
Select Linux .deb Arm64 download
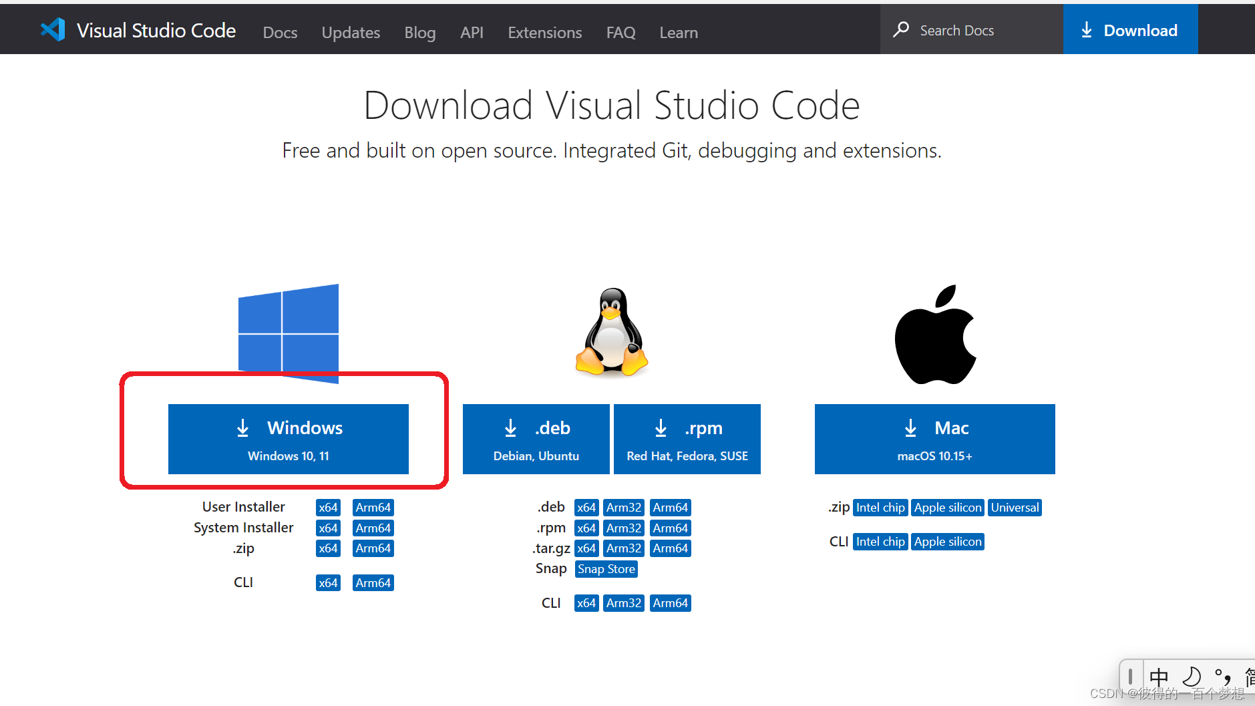click(x=671, y=508)
